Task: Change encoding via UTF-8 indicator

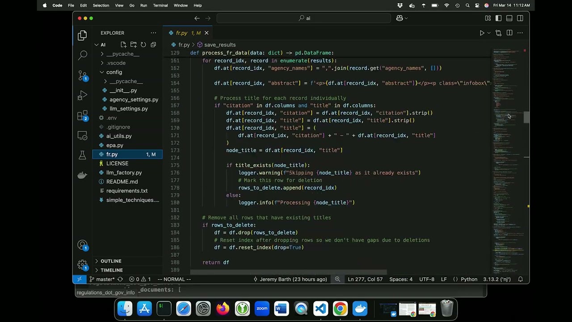Action: [427, 279]
